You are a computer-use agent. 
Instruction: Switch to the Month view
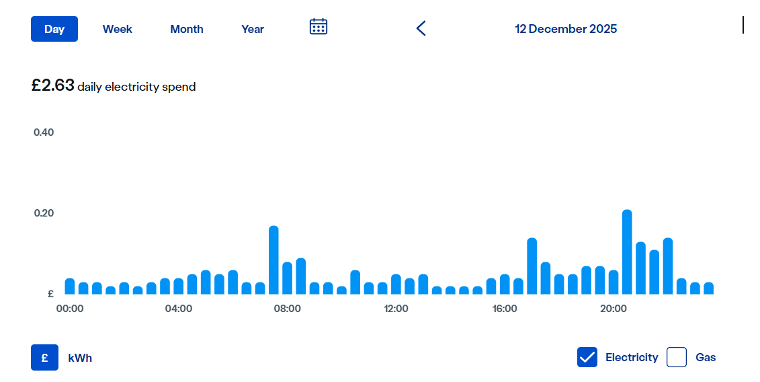click(187, 29)
